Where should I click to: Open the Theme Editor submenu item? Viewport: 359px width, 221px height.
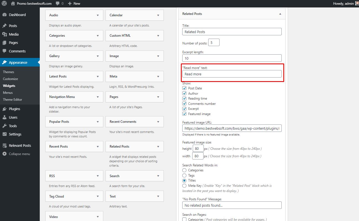12,100
